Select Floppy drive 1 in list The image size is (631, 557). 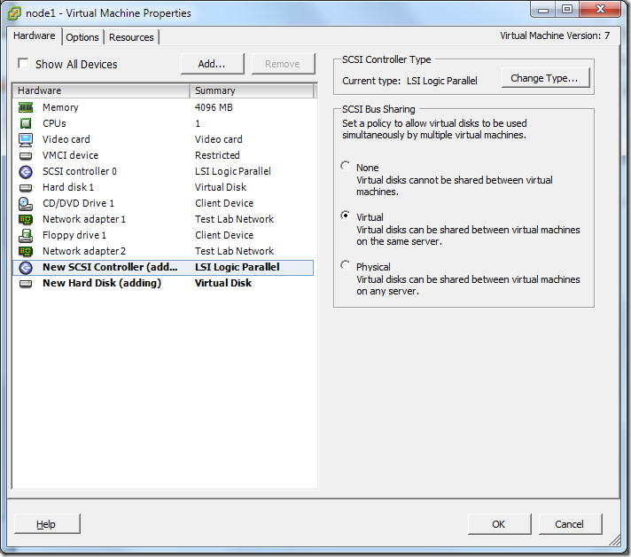(74, 235)
